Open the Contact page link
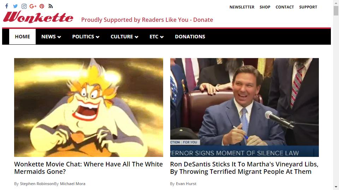Screen dimensions: 339x190 (x=285, y=7)
